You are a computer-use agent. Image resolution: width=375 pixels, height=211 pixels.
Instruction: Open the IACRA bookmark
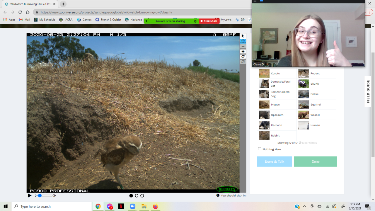(66, 20)
